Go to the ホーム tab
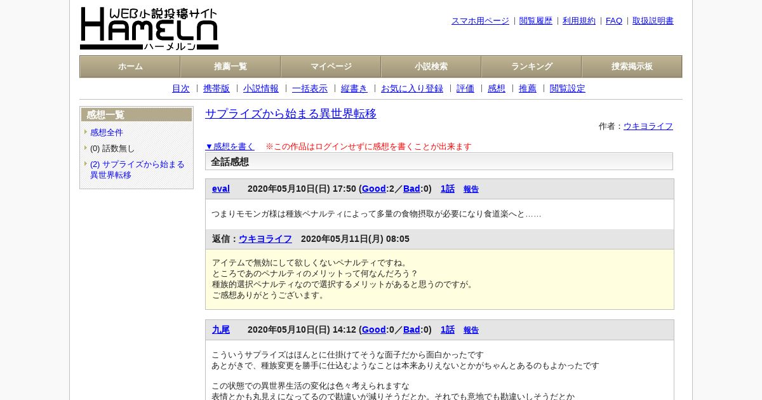This screenshot has width=762, height=400. (130, 67)
